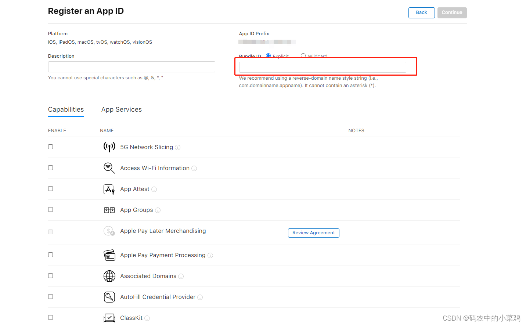526x325 pixels.
Task: Focus the Bundle ID input field
Action: tap(323, 67)
